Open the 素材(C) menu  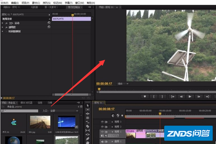pos(36,3)
